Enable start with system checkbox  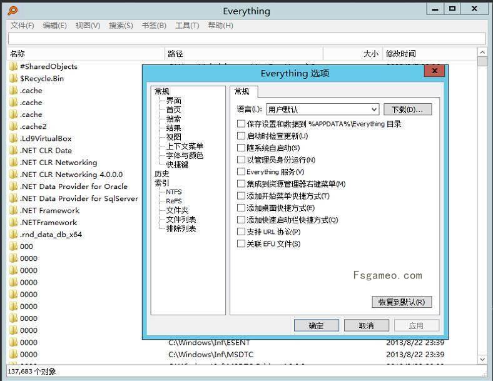[241, 148]
